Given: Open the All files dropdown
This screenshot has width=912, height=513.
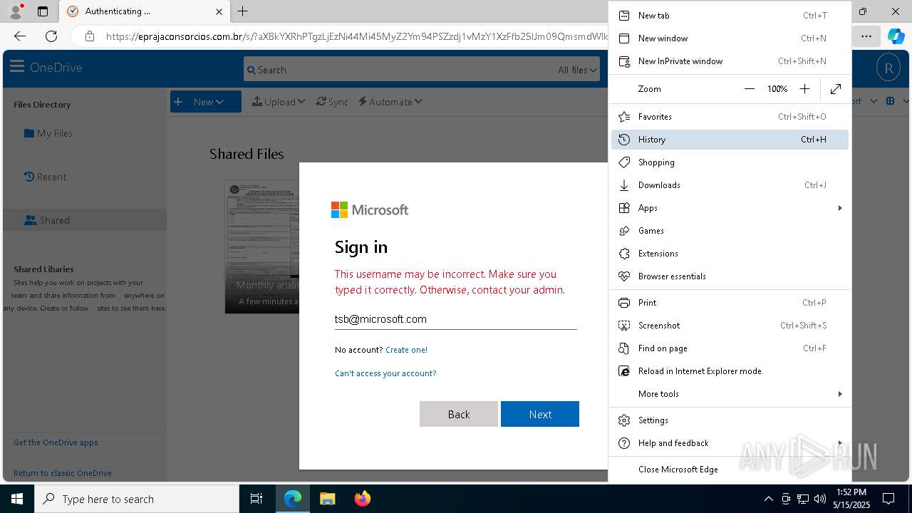Looking at the screenshot, I should (577, 70).
